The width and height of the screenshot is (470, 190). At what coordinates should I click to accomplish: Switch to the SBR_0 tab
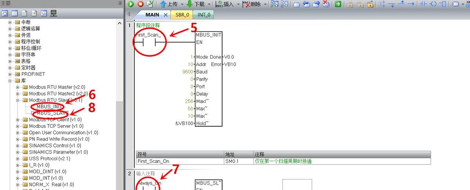(x=182, y=15)
